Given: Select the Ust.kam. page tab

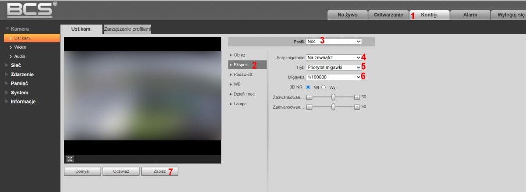Looking at the screenshot, I should pos(81,29).
